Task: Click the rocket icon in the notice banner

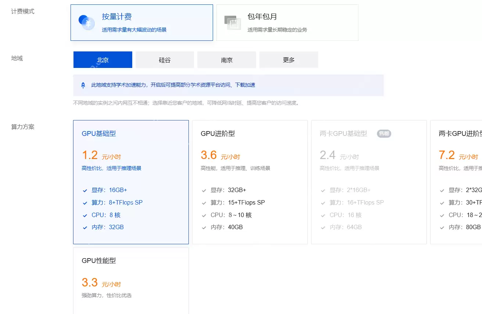Action: pos(83,85)
